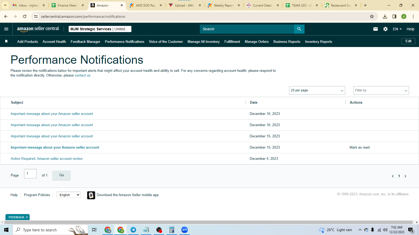
Task: Open the EN language dropdown
Action: click(x=397, y=29)
